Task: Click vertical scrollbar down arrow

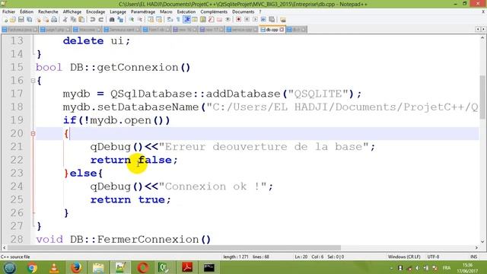Action: (482, 241)
